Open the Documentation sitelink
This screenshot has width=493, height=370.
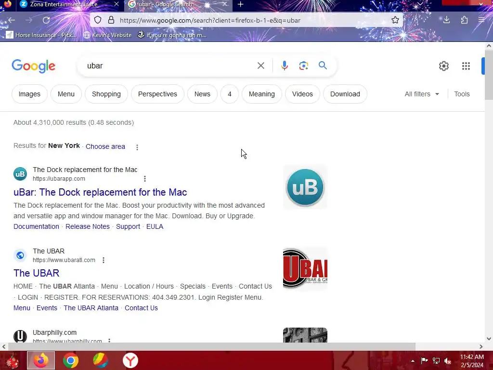pos(36,226)
